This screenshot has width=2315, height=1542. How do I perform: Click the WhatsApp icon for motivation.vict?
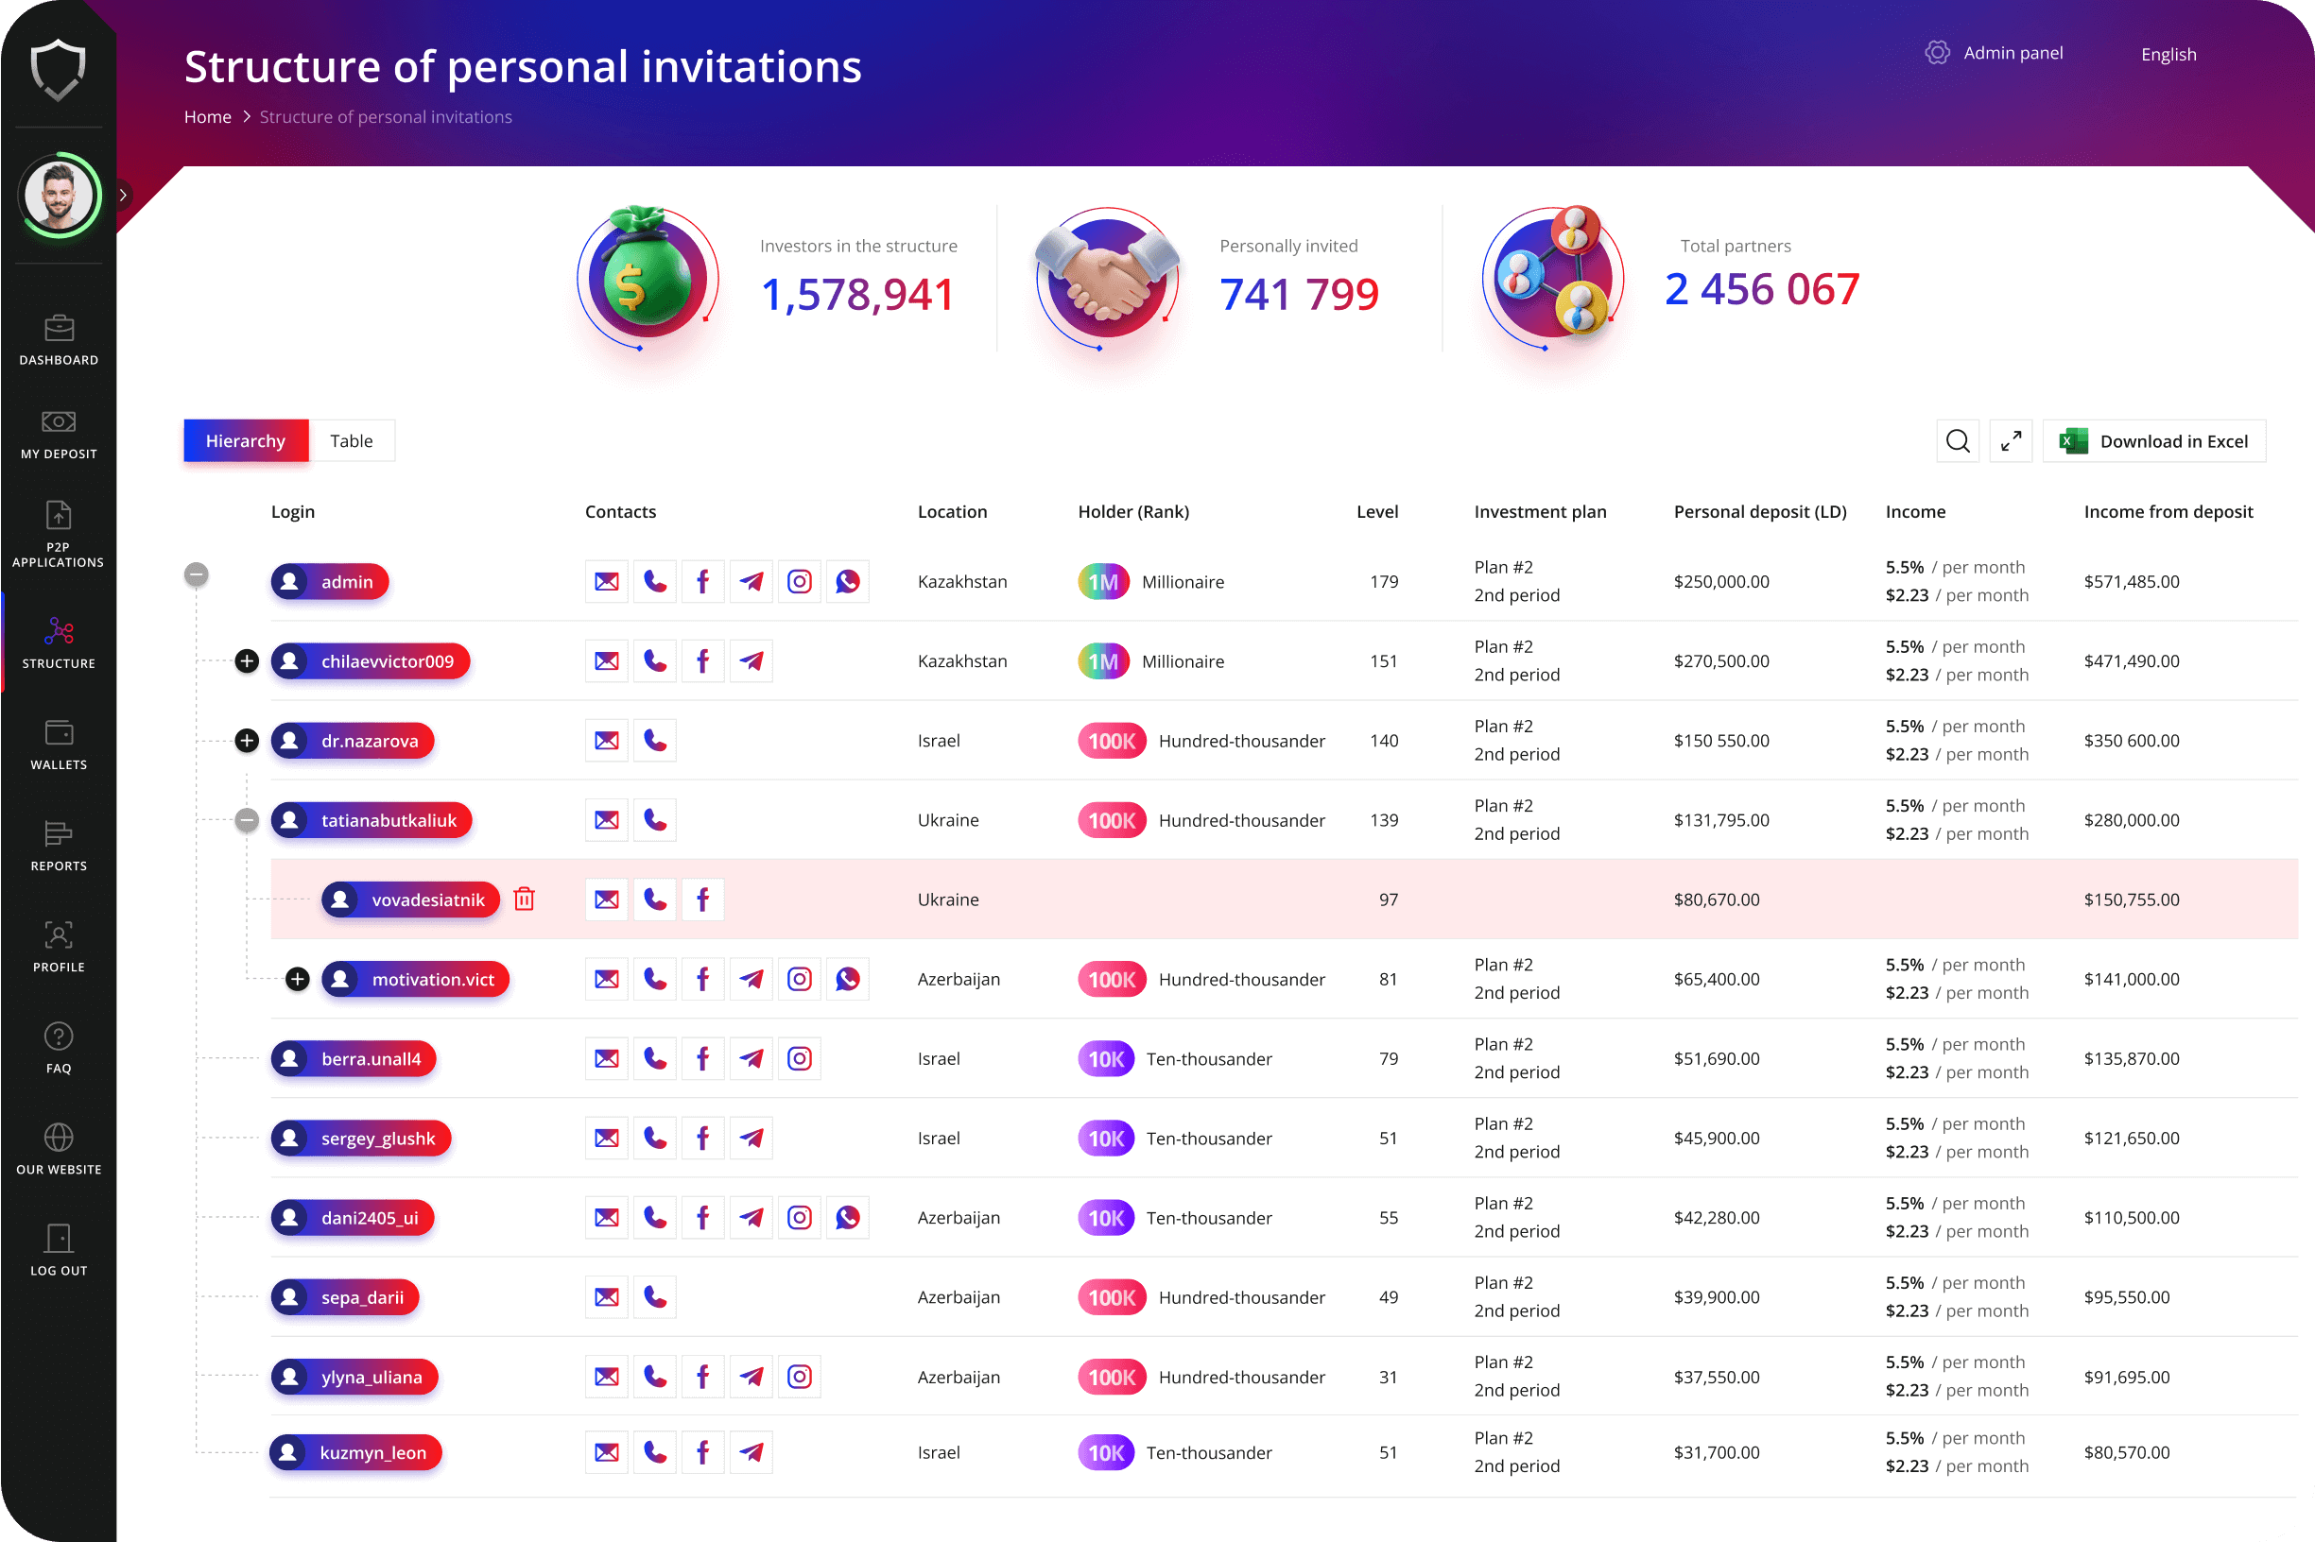point(847,979)
